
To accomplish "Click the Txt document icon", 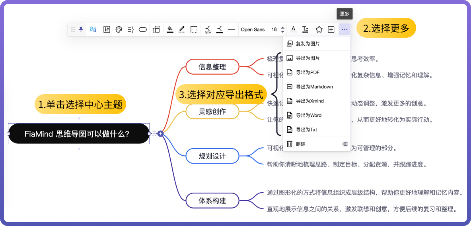I will pyautogui.click(x=290, y=129).
